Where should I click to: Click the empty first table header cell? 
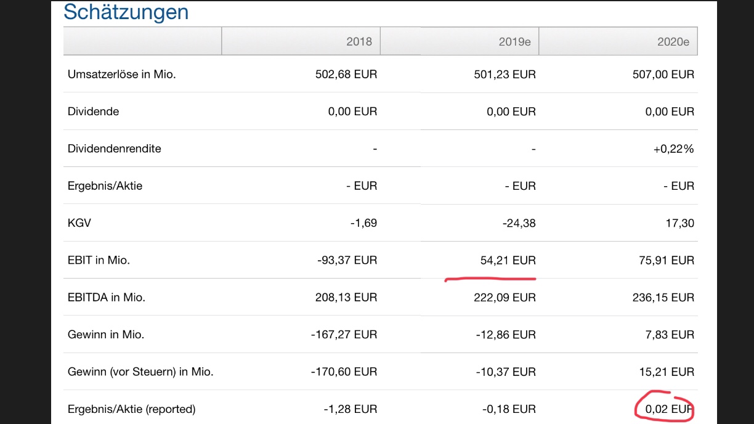(x=142, y=41)
